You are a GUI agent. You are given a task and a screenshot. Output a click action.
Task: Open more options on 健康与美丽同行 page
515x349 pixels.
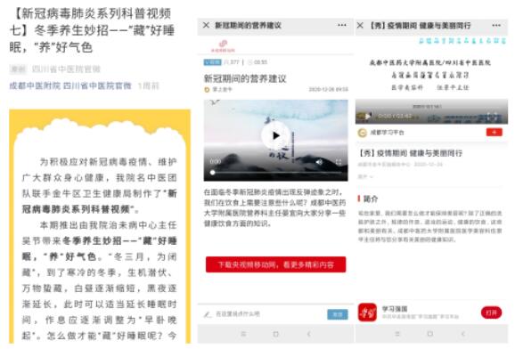tap(496, 25)
